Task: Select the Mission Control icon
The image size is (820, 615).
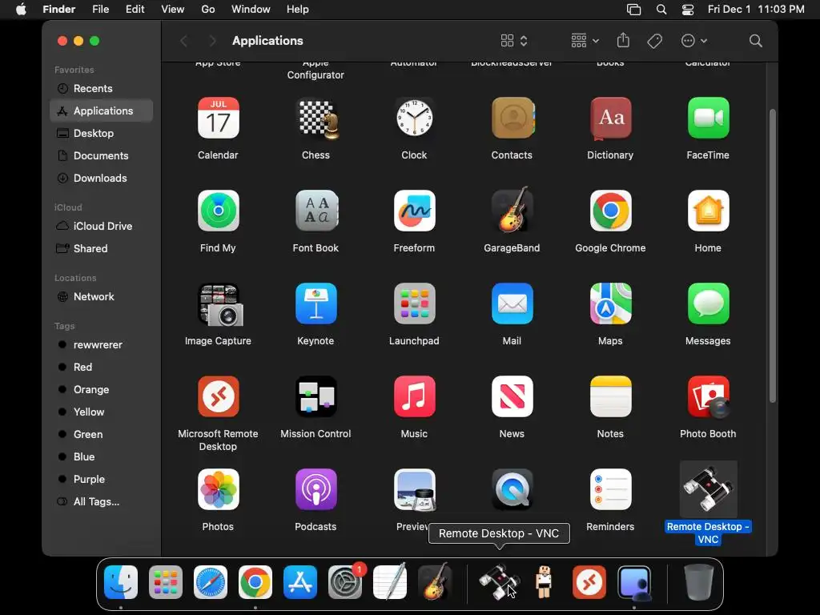Action: pyautogui.click(x=316, y=396)
